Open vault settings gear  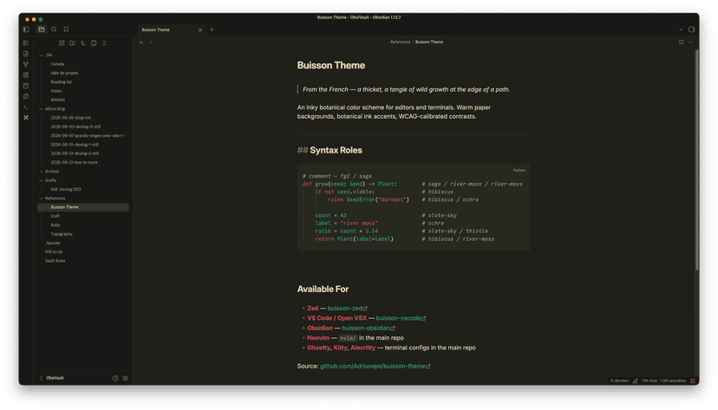tap(126, 379)
